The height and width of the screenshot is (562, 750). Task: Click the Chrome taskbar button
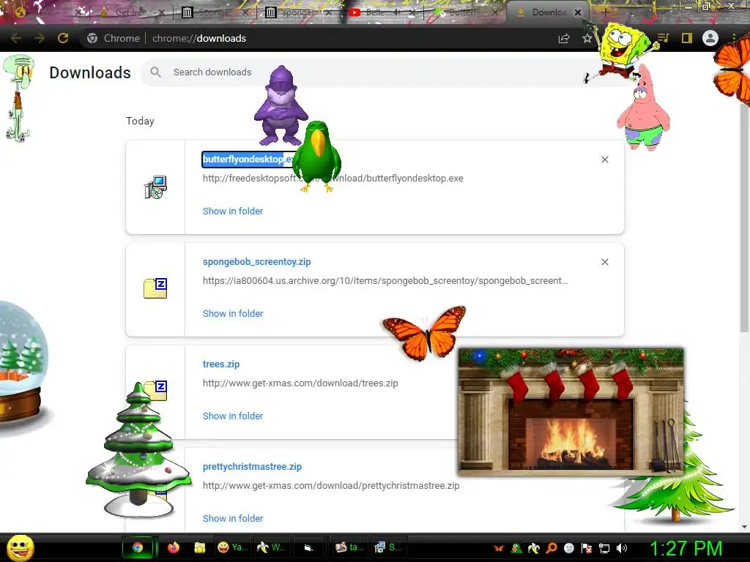(138, 547)
